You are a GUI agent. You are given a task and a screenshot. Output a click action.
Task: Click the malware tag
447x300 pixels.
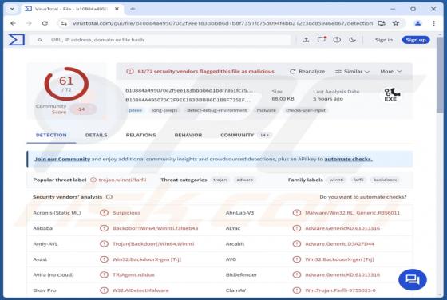tap(266, 110)
